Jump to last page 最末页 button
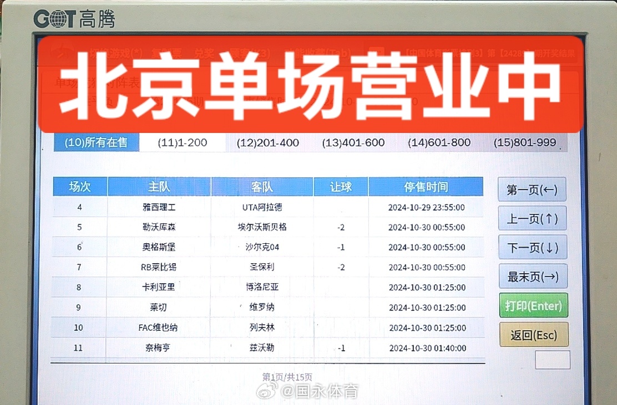The height and width of the screenshot is (405, 617). pos(533,276)
